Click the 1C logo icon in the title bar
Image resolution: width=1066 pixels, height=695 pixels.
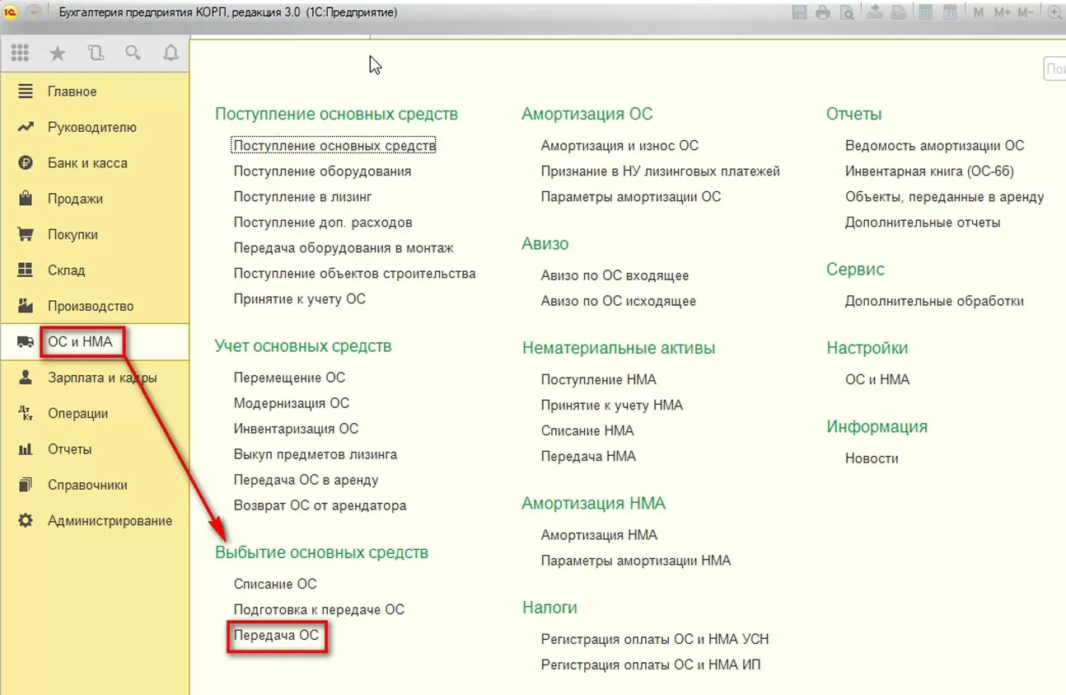(x=12, y=12)
